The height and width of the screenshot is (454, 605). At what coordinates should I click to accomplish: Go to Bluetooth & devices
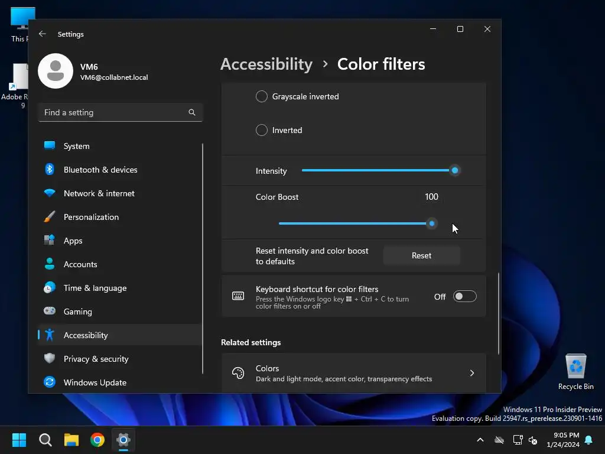(120, 170)
